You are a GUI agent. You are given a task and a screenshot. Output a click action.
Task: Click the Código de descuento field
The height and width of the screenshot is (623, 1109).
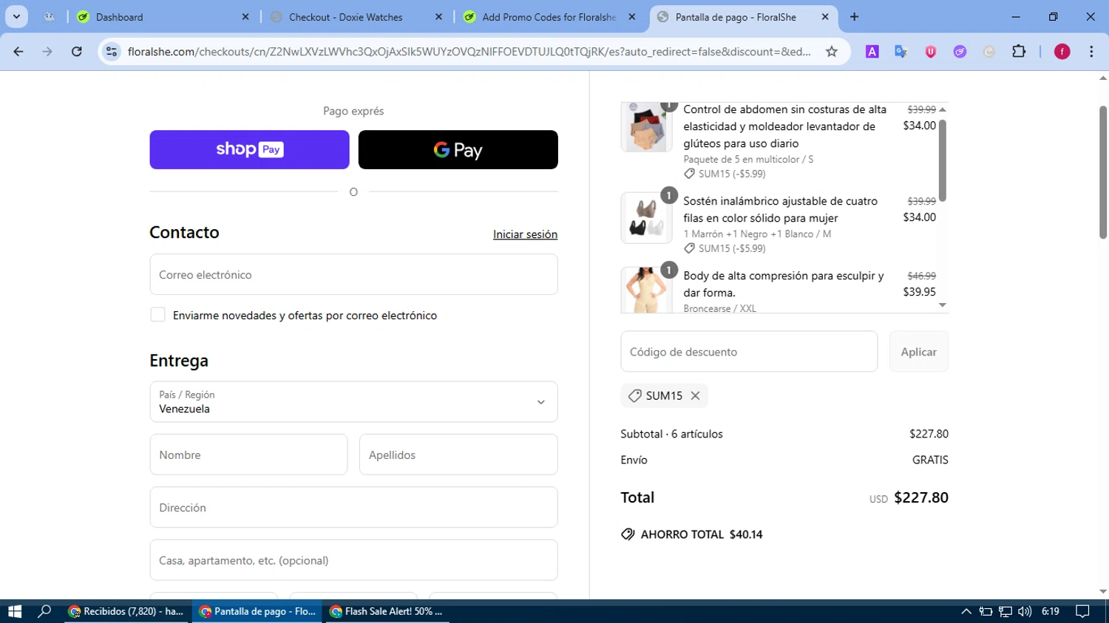click(749, 352)
